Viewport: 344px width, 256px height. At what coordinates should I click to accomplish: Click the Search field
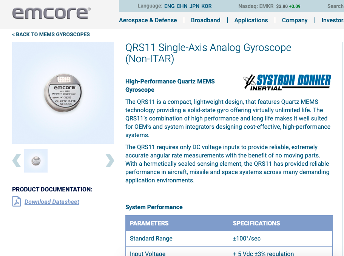[x=335, y=6]
